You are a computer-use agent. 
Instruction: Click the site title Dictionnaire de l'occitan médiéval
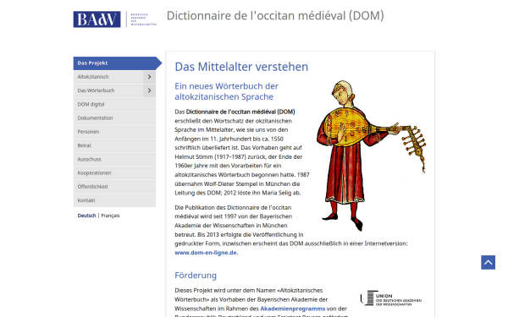pyautogui.click(x=275, y=15)
